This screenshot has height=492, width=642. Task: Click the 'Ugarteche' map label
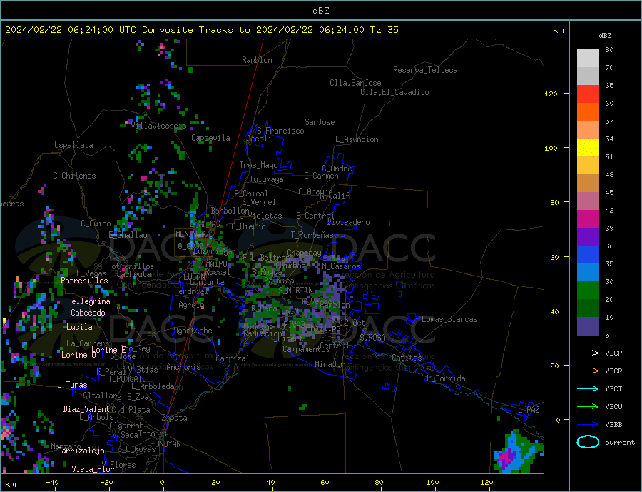coord(193,331)
